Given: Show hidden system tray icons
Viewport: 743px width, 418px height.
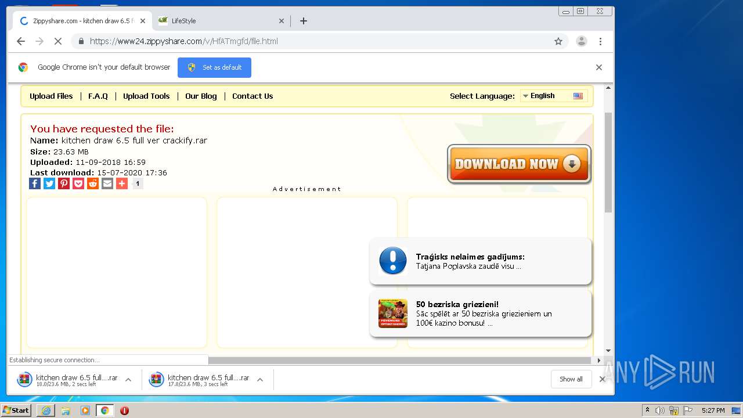Looking at the screenshot, I should click(647, 410).
